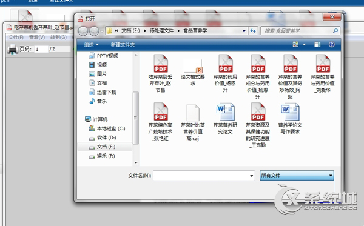Toggle the preview pane icon
The width and height of the screenshot is (364, 226).
tap(317, 44)
